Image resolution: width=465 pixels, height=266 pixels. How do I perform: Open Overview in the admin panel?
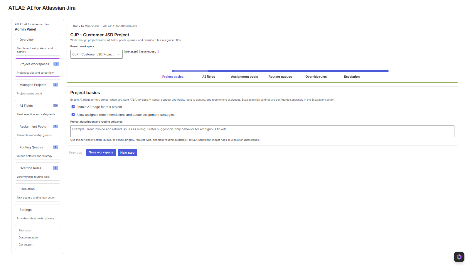38,45
